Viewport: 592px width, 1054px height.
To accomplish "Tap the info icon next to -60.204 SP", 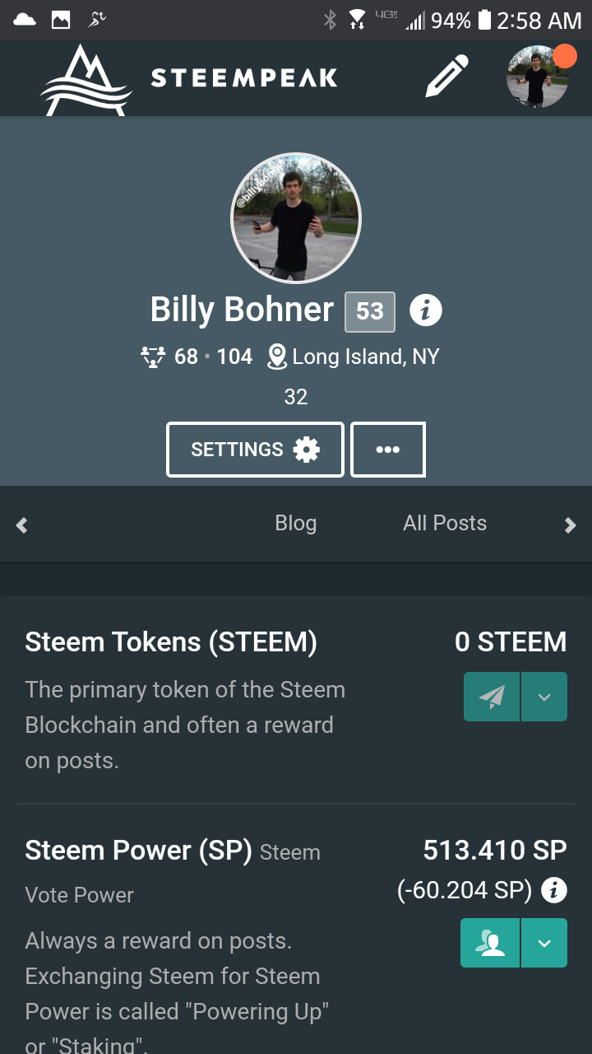I will [555, 889].
